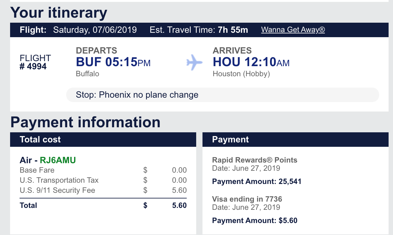Click the bold Total amount 5.60
The width and height of the screenshot is (393, 235).
(x=179, y=205)
